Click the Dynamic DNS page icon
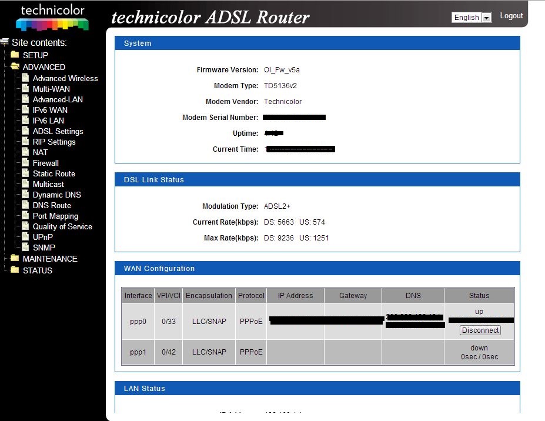Viewport: 545px width, 421px height. (x=25, y=195)
